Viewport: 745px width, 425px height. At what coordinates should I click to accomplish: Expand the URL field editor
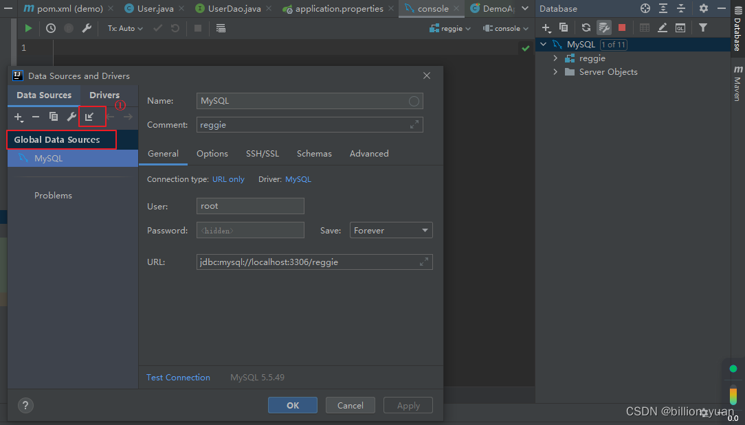(x=424, y=262)
